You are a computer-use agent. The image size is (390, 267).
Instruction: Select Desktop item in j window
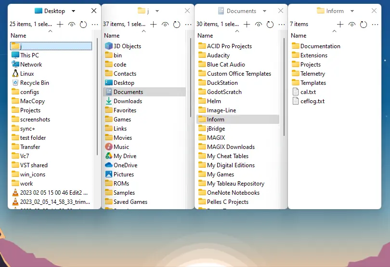[119, 83]
